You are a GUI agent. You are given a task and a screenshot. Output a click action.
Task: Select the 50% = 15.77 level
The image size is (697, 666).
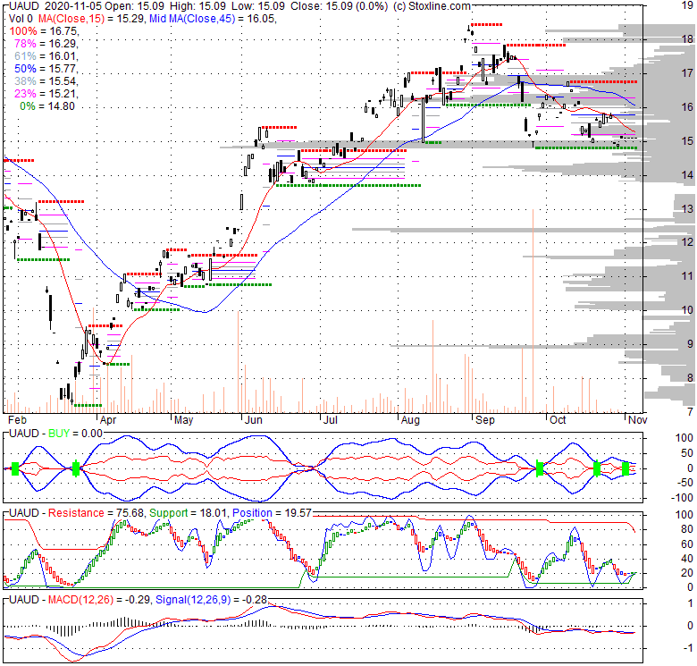click(46, 69)
